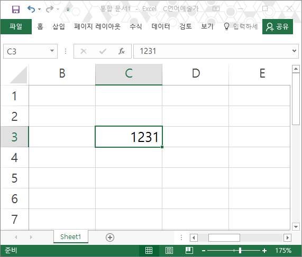Switch to the 삽입 ribbon tab
The height and width of the screenshot is (257, 302).
coord(59,26)
